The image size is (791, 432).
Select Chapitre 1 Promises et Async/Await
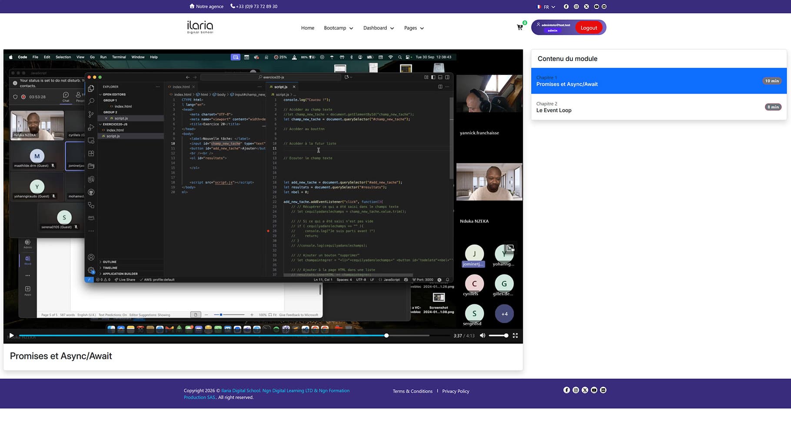coord(658,81)
